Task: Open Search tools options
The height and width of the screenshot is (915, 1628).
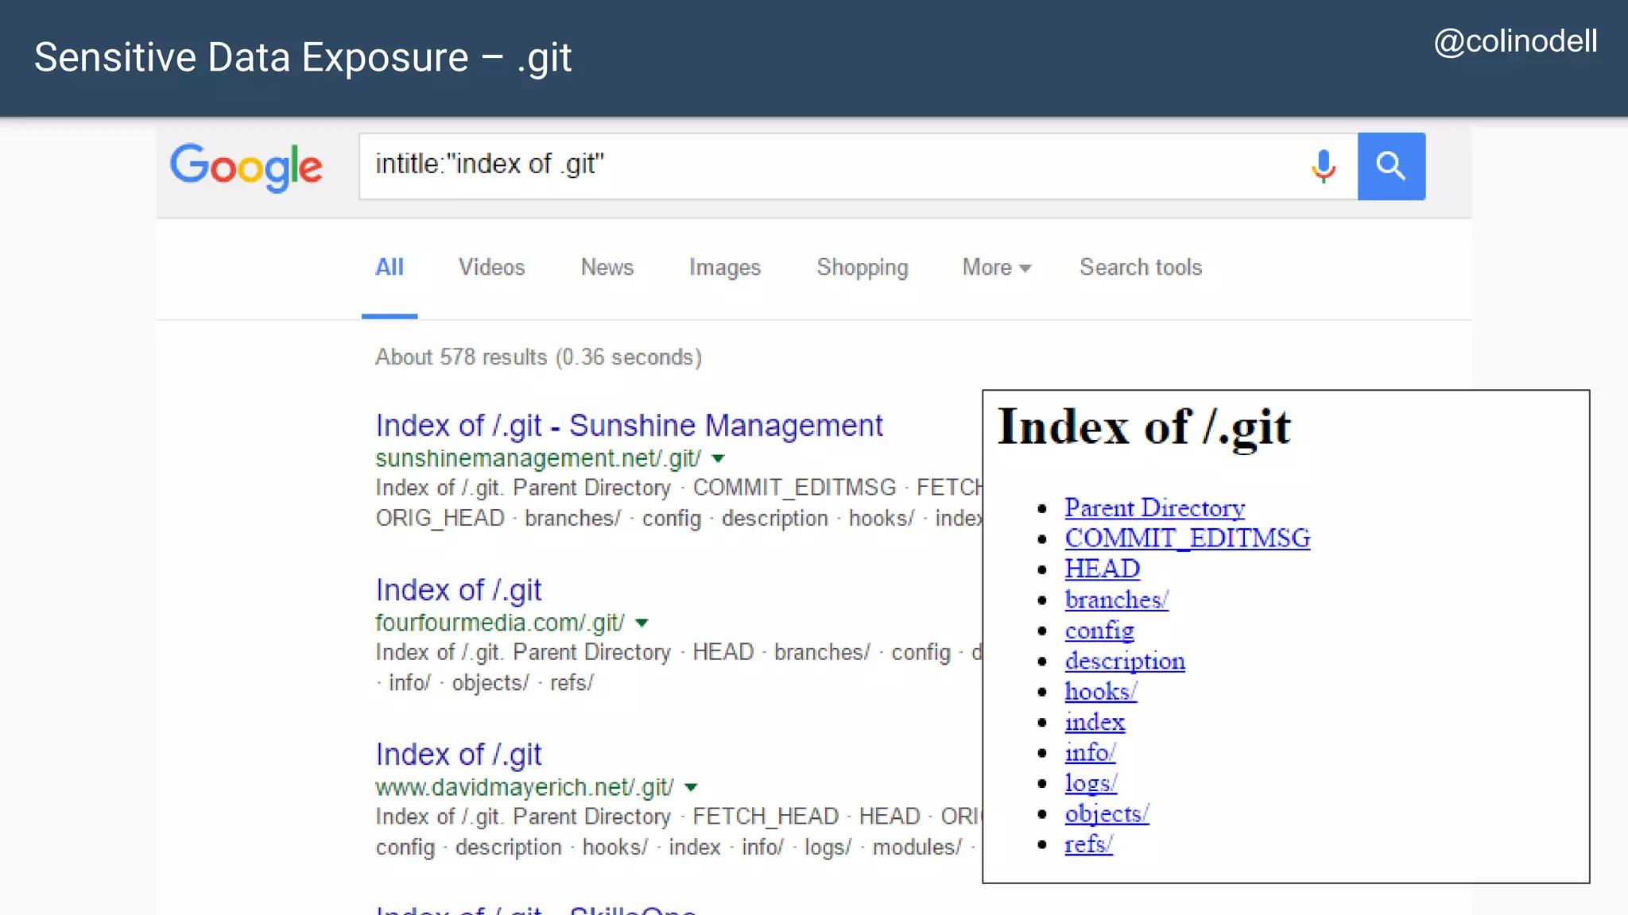Action: [1141, 268]
